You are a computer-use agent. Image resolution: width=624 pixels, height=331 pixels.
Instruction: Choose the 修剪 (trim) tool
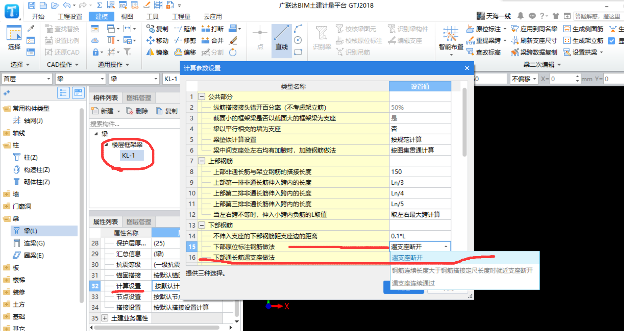click(x=185, y=40)
